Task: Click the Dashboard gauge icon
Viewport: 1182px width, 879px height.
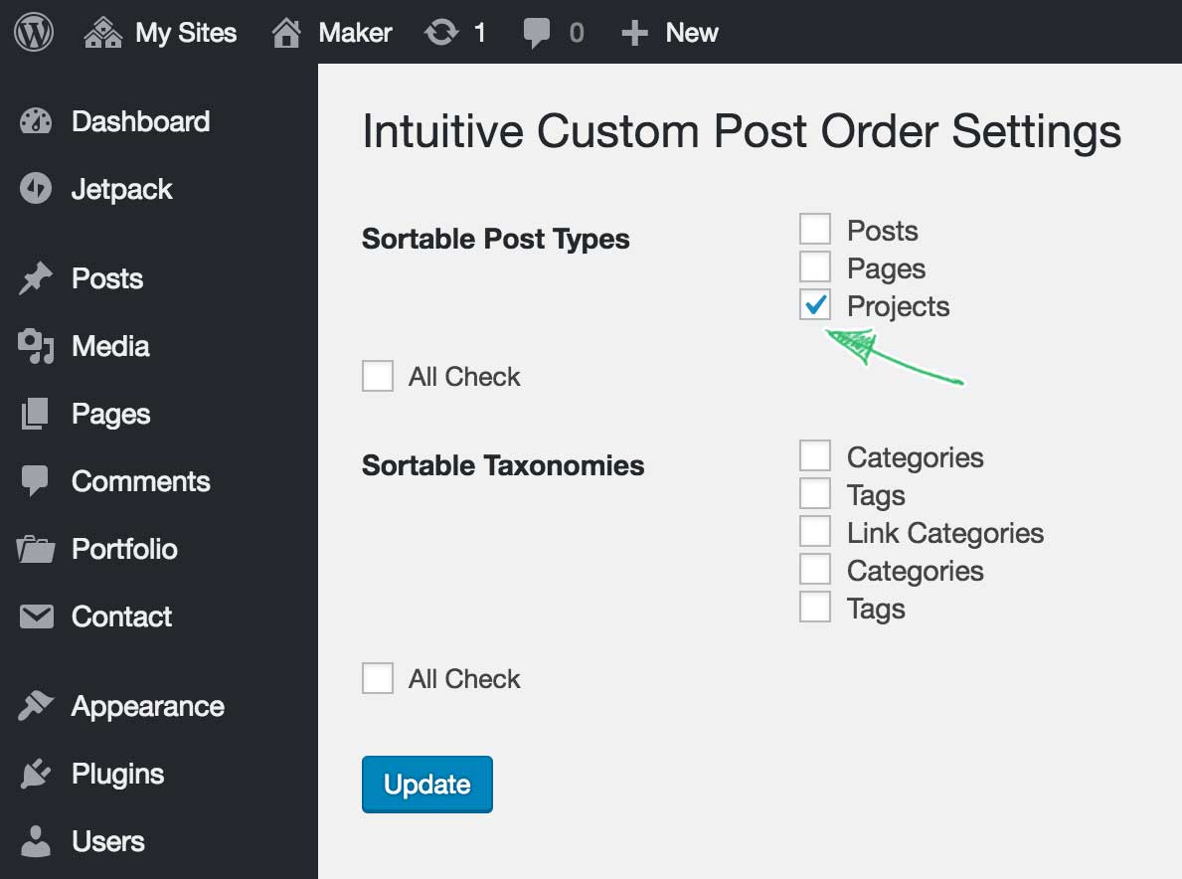Action: point(36,121)
